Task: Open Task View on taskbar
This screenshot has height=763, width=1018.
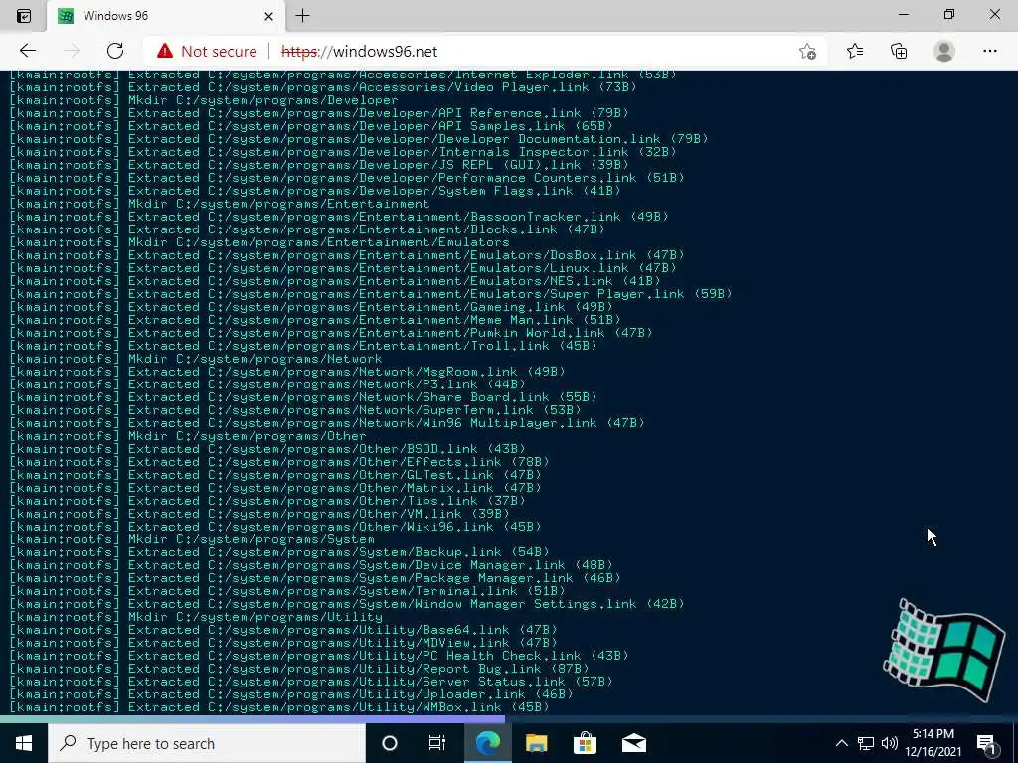Action: tap(437, 743)
